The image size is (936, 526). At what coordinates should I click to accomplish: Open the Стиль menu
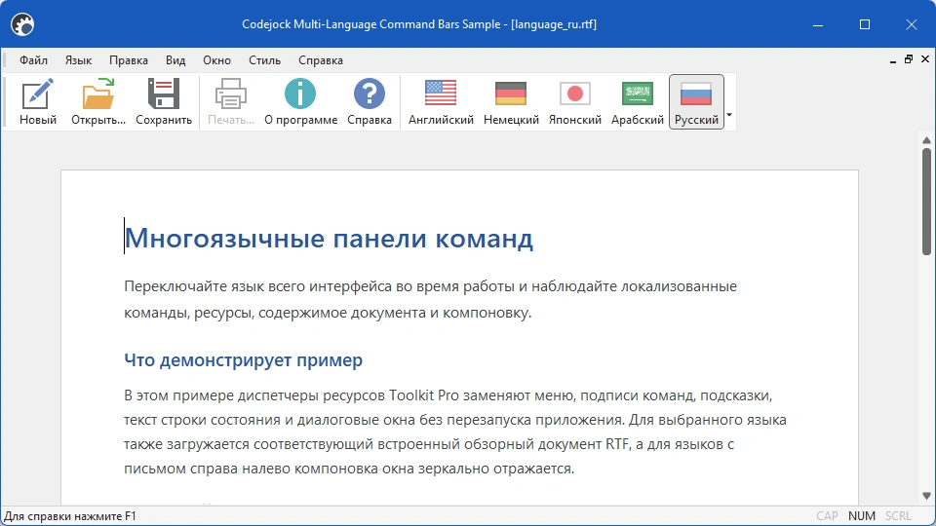(x=264, y=60)
